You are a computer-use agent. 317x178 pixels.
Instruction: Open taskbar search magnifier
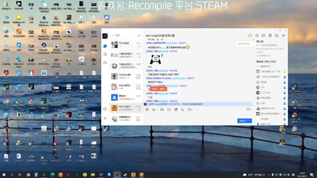(12, 174)
